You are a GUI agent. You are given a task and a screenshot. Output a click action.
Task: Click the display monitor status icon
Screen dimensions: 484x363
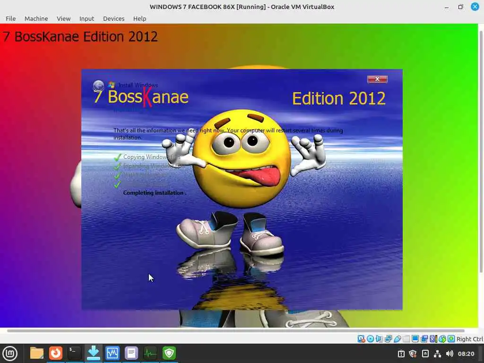tap(415, 339)
